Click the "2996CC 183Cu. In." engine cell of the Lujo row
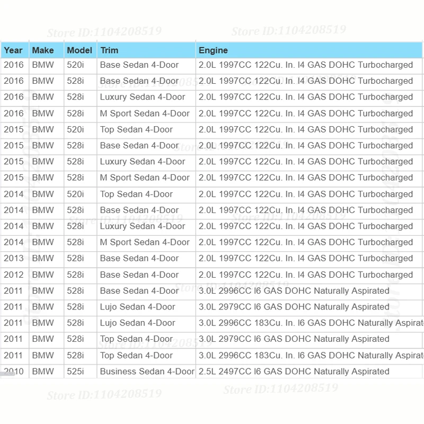 [311, 323]
